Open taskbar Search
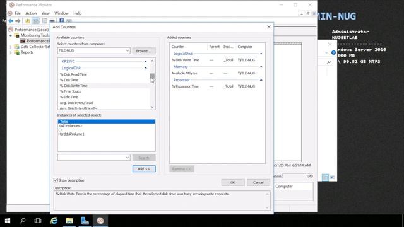 click(23, 221)
